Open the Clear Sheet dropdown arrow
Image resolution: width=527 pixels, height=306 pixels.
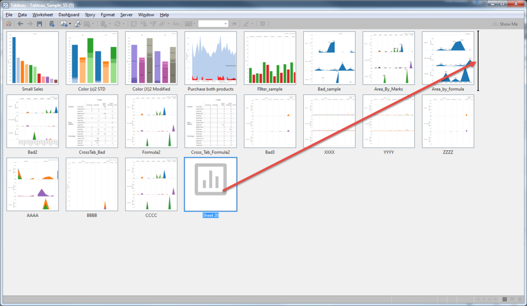pos(93,24)
